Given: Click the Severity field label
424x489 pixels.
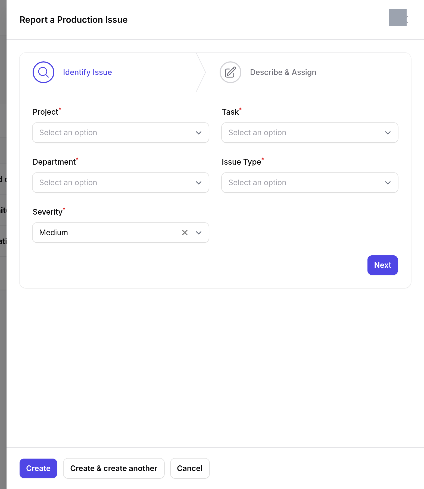Looking at the screenshot, I should click(x=48, y=212).
